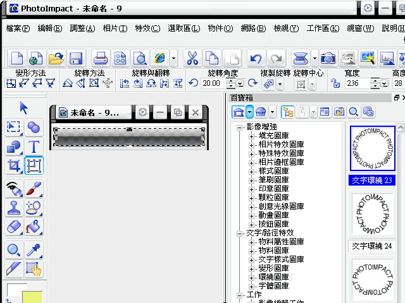Toggle tree view in EasyPalette toolbar
This screenshot has width=405, height=303.
coord(288,112)
